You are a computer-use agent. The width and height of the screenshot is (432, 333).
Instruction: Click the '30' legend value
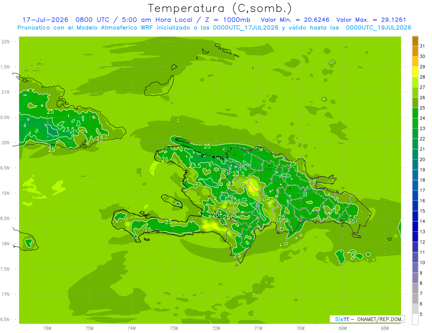422,56
